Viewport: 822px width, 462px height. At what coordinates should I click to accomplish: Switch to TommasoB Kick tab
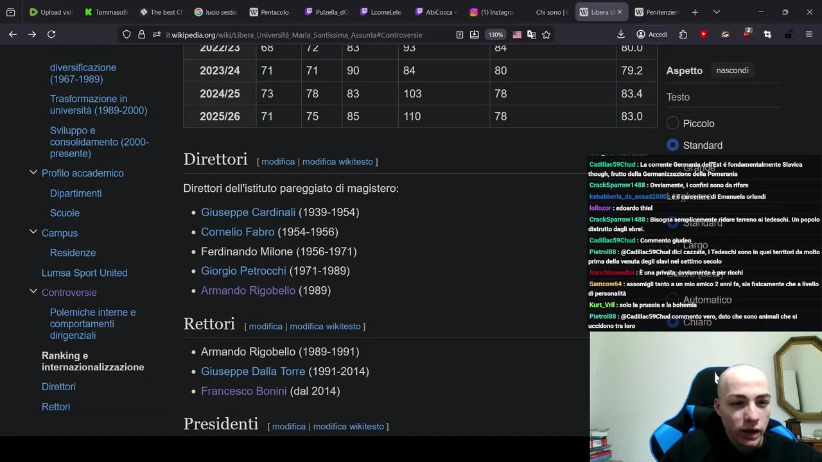pyautogui.click(x=107, y=12)
